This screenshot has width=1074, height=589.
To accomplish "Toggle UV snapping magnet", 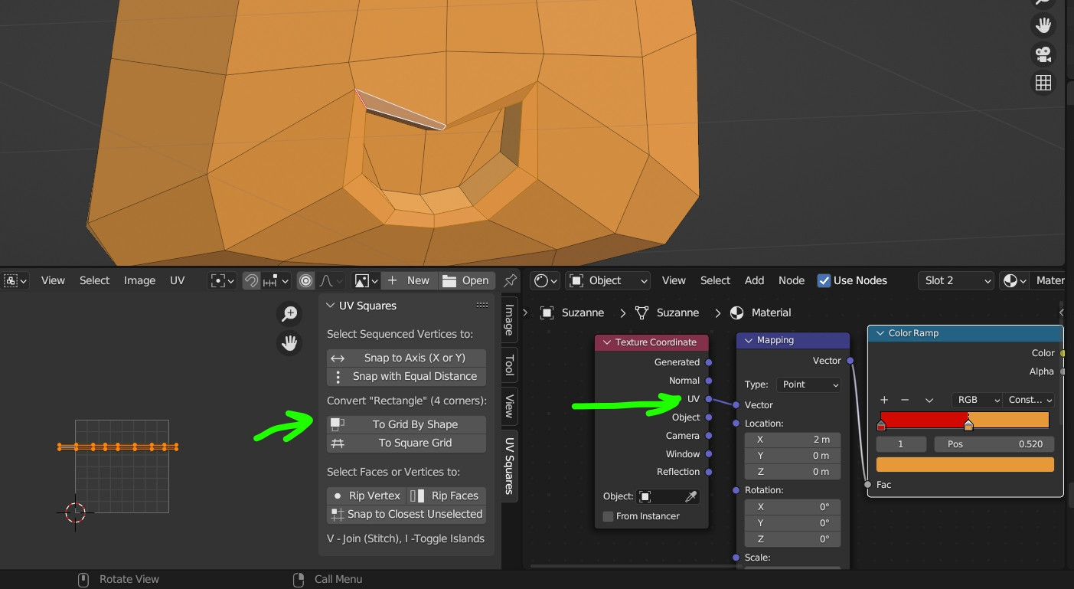I will click(x=251, y=280).
